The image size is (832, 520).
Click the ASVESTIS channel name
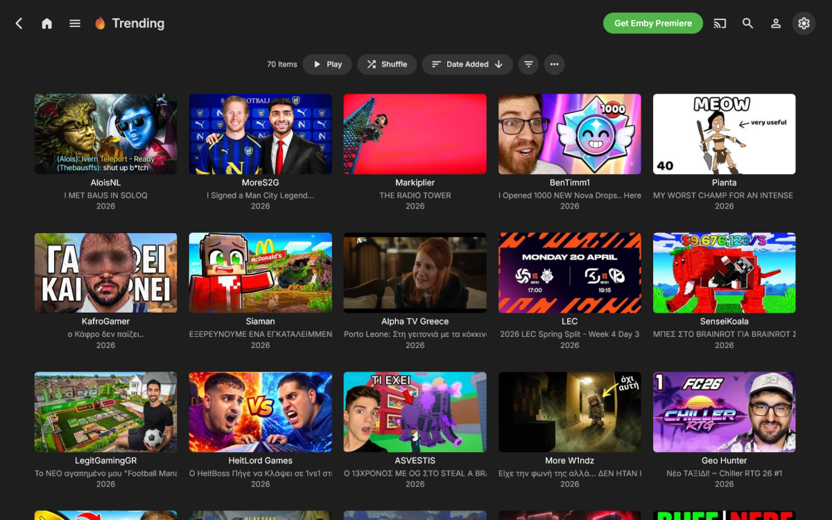(x=415, y=461)
